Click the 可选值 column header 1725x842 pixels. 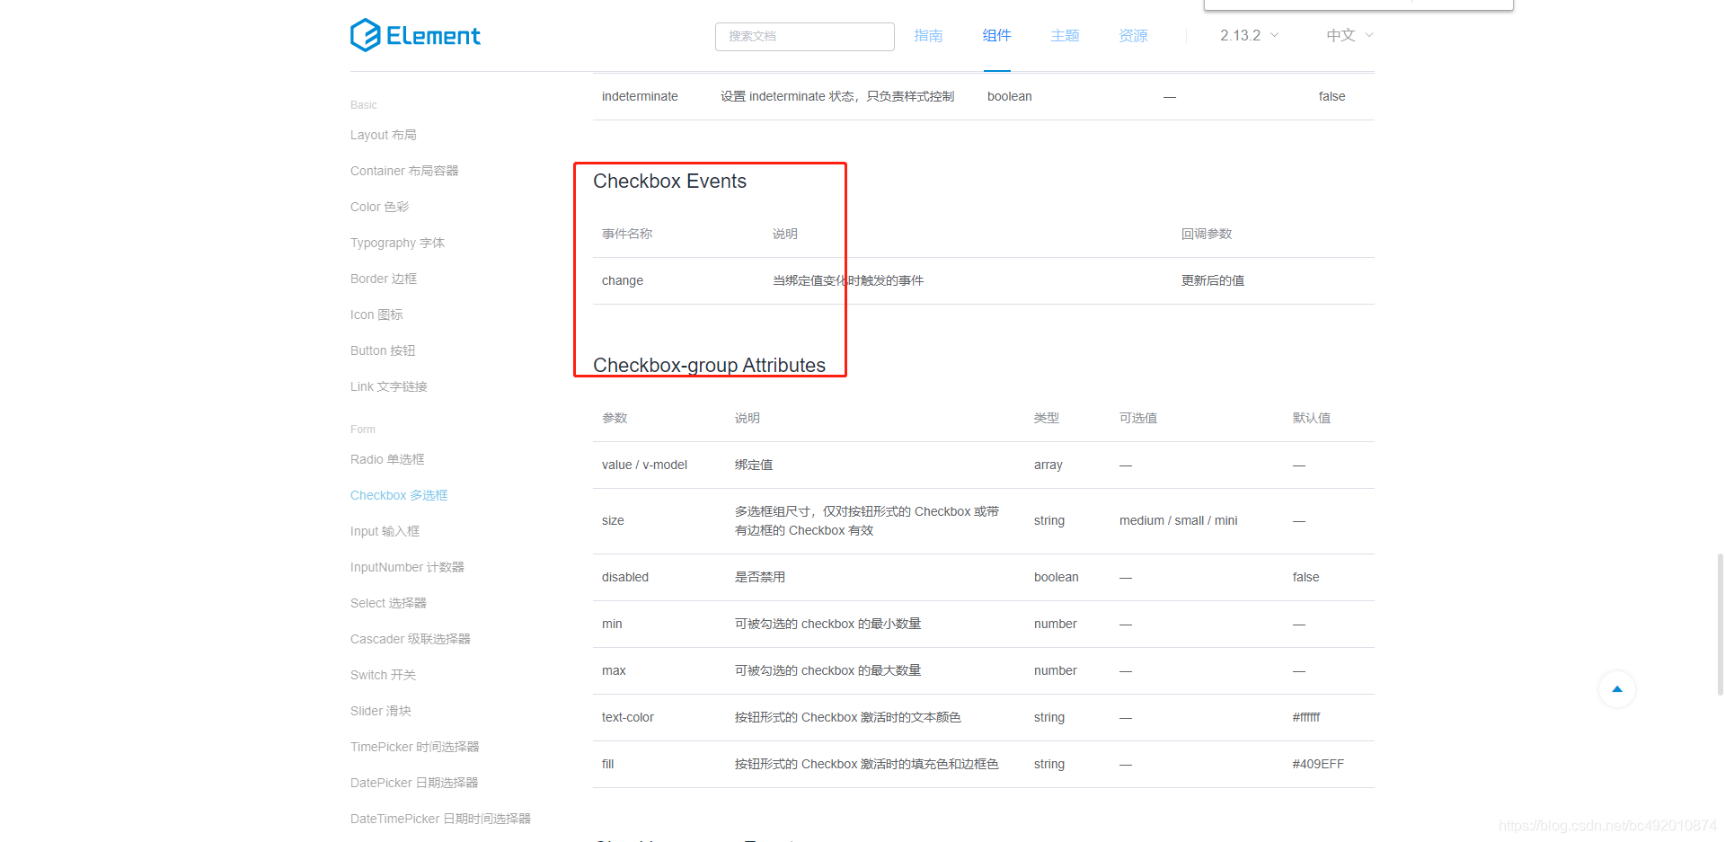click(x=1138, y=418)
